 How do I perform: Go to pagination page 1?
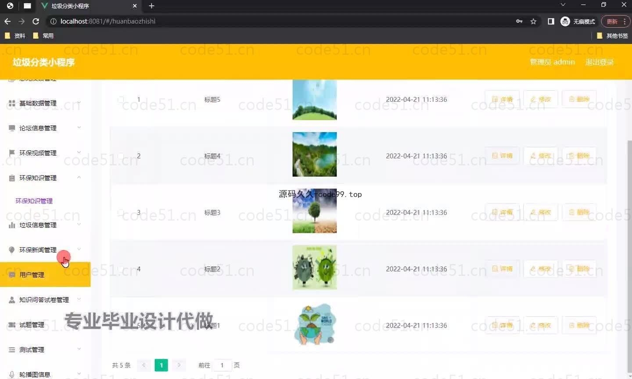point(161,365)
